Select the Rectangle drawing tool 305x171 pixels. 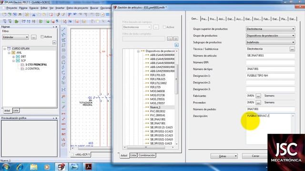click(x=63, y=45)
